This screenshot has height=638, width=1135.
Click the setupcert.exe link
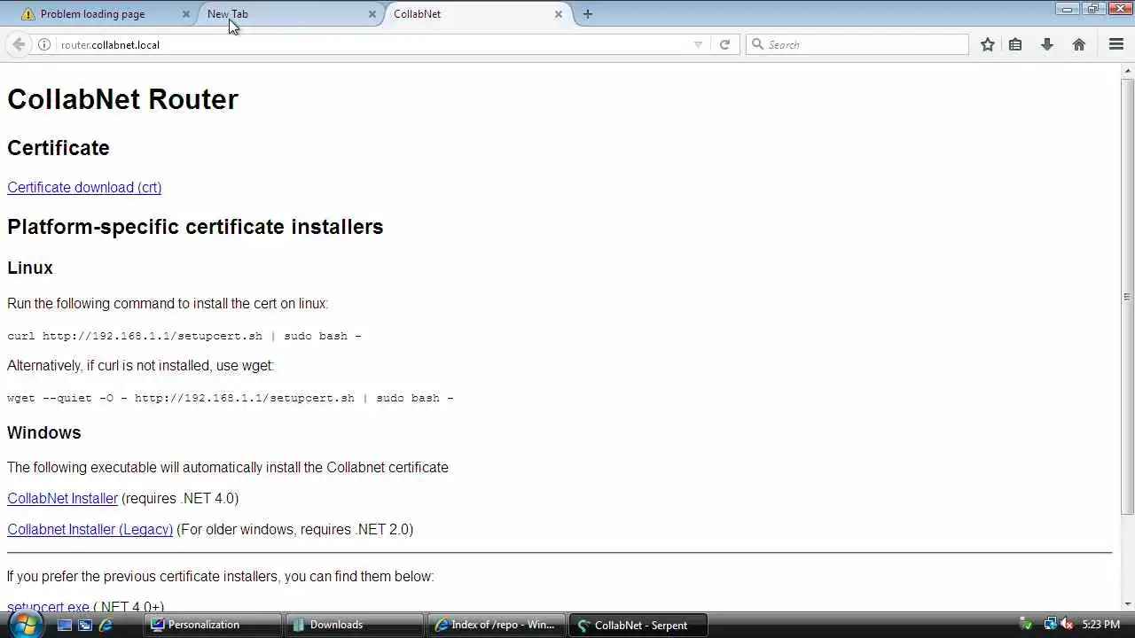tap(48, 607)
